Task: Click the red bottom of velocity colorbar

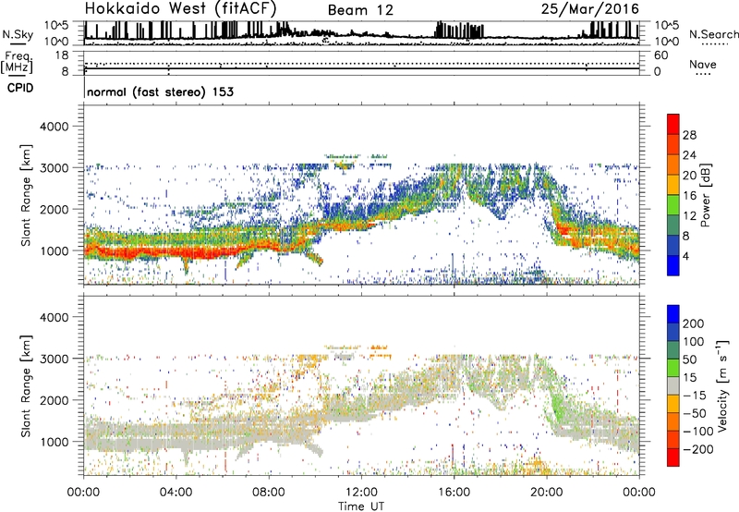Action: pos(673,457)
